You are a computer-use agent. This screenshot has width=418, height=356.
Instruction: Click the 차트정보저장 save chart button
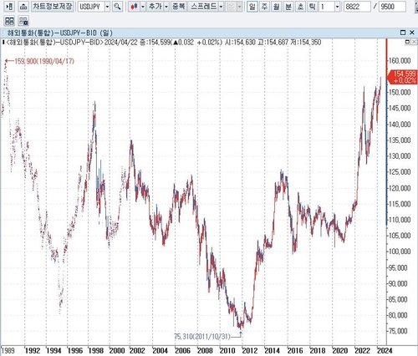pyautogui.click(x=53, y=7)
